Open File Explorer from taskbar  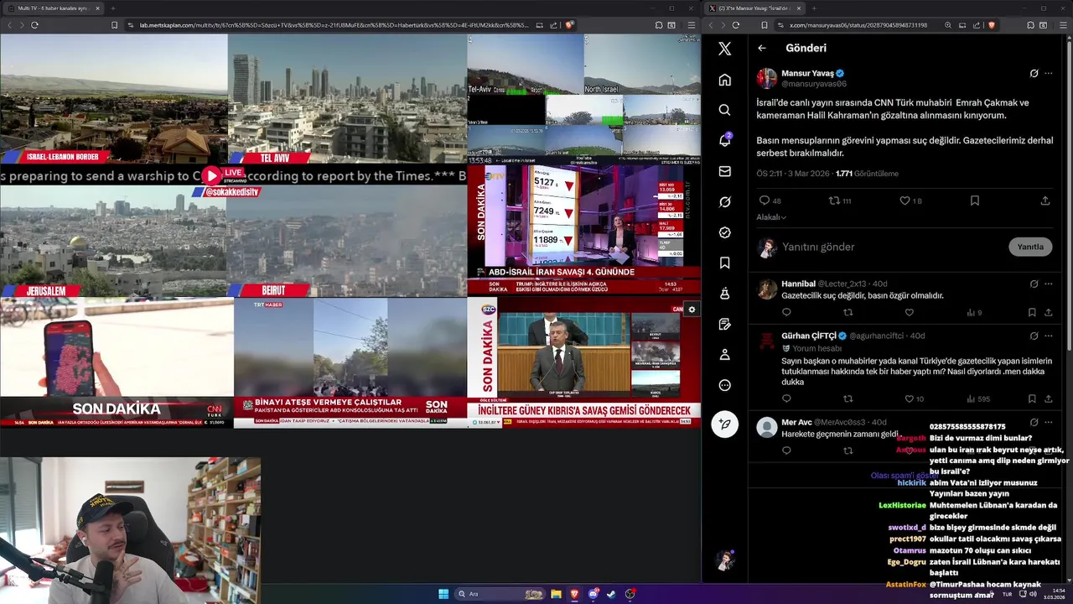[556, 594]
